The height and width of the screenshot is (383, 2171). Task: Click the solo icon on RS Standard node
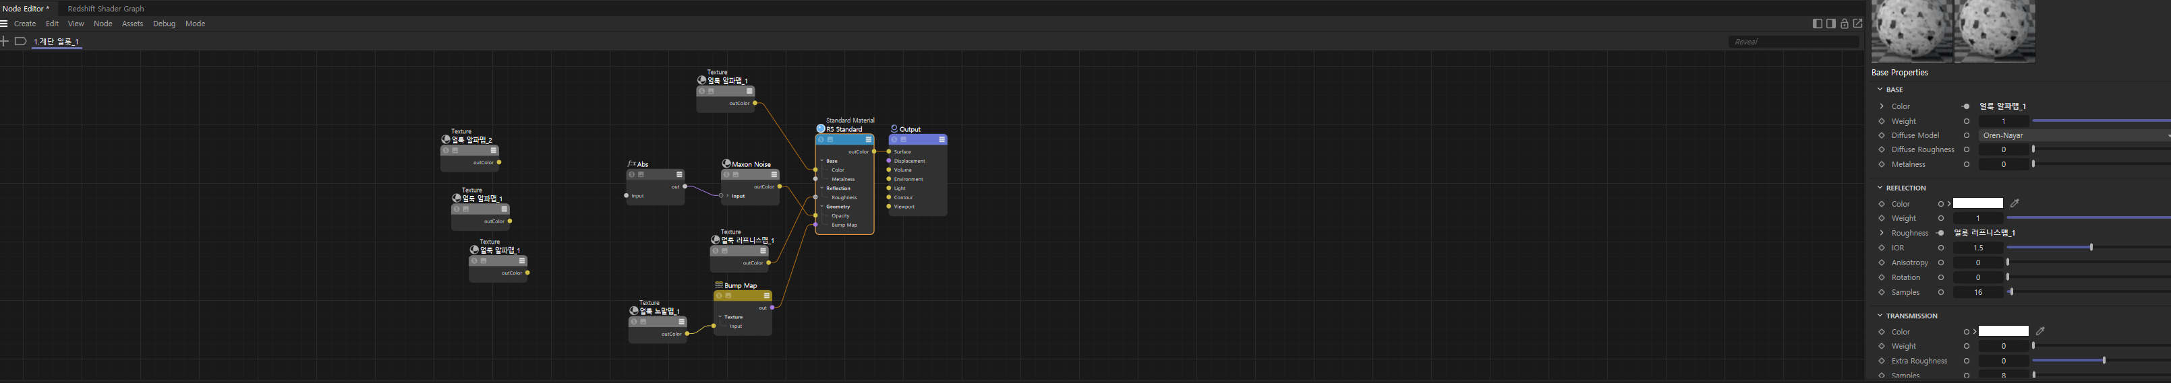[821, 140]
